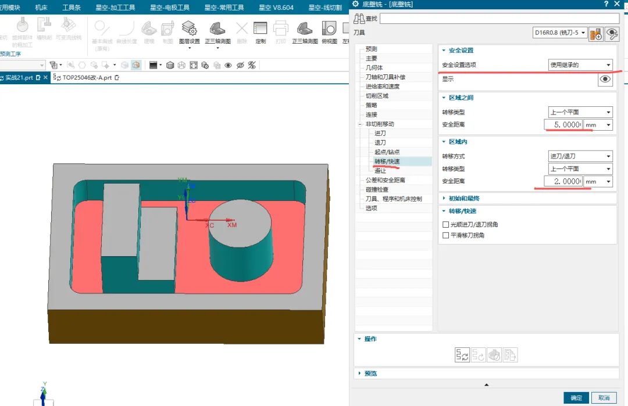The width and height of the screenshot is (628, 406).
Task: Click the create new tool icon beside D16R0.8
Action: pyautogui.click(x=596, y=34)
